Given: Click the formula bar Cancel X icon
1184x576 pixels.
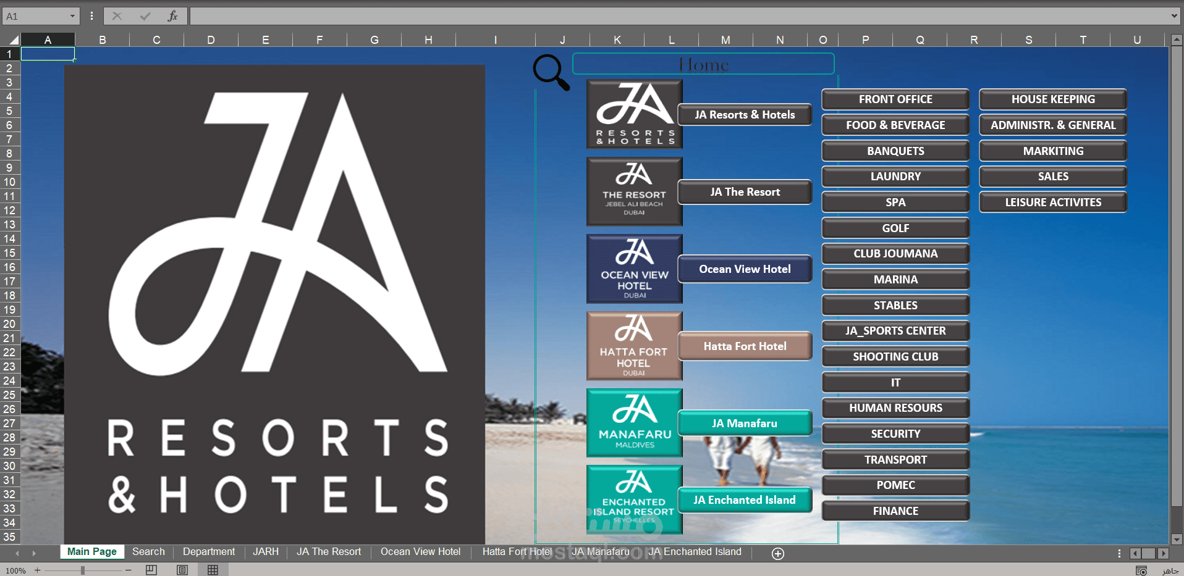Looking at the screenshot, I should pyautogui.click(x=117, y=16).
